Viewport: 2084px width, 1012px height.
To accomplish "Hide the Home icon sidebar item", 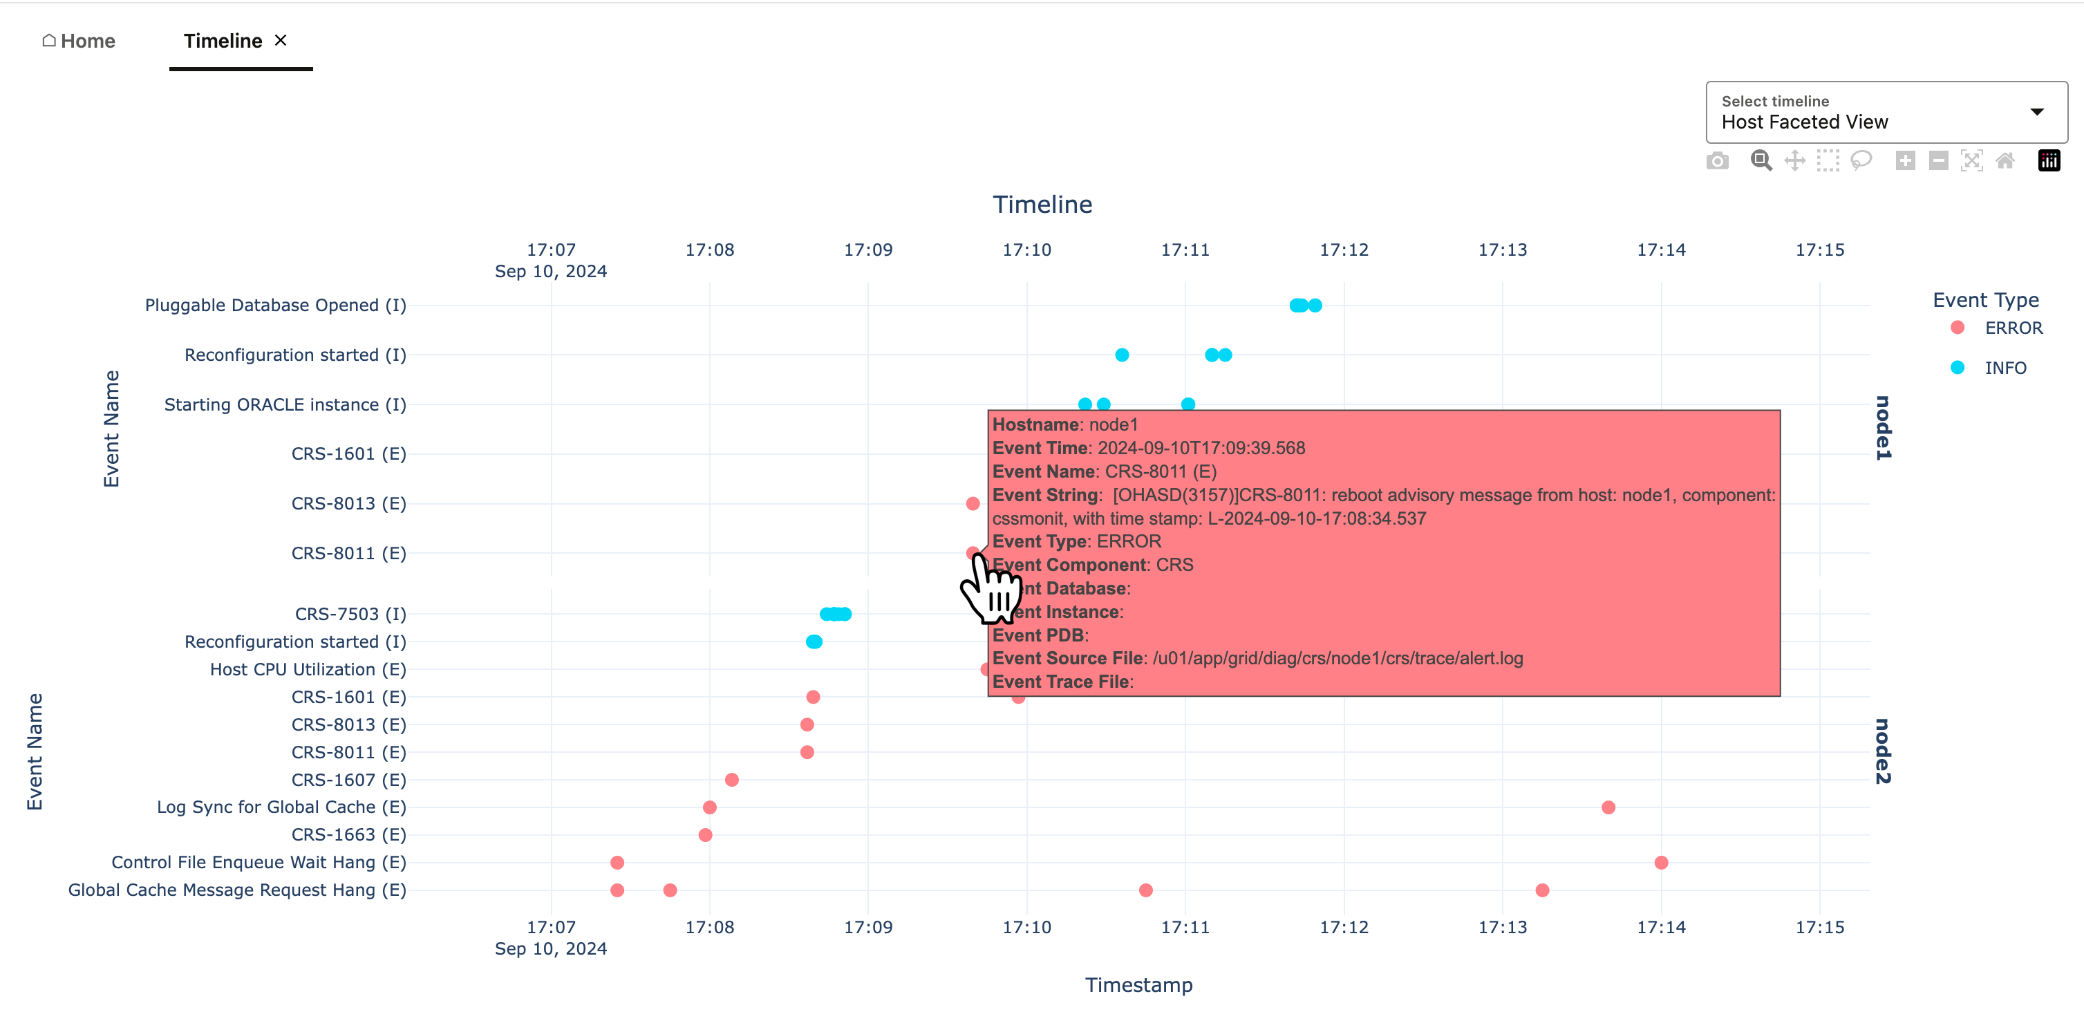I will [79, 41].
